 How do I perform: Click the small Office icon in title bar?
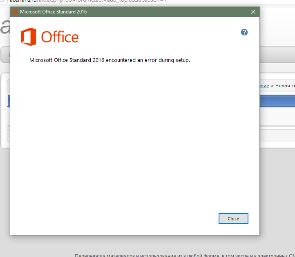[15, 12]
